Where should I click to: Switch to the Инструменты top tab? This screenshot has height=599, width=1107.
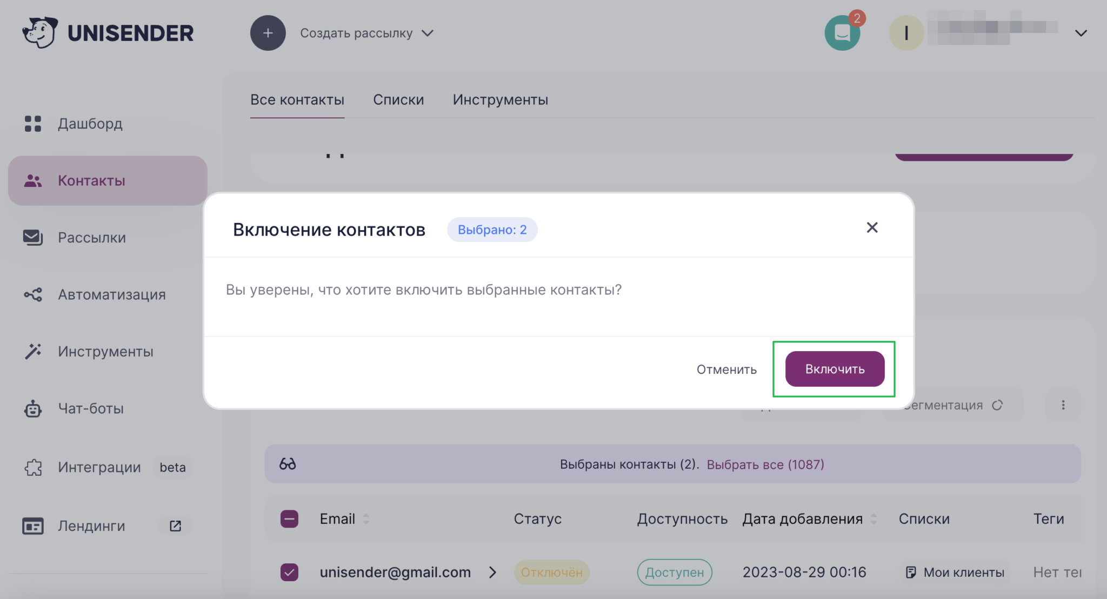[x=500, y=100]
